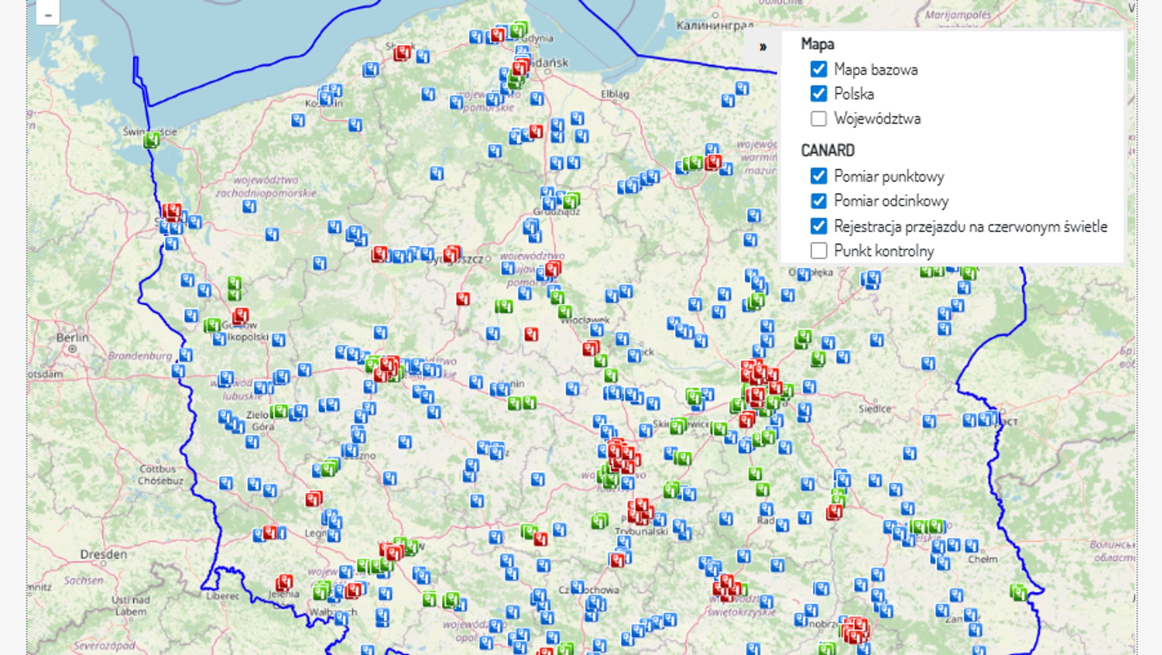Image resolution: width=1162 pixels, height=655 pixels.
Task: Click the green marker left of Leszno
Action: pos(329,468)
